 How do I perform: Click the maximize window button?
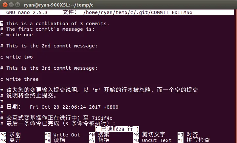(x=18, y=5)
